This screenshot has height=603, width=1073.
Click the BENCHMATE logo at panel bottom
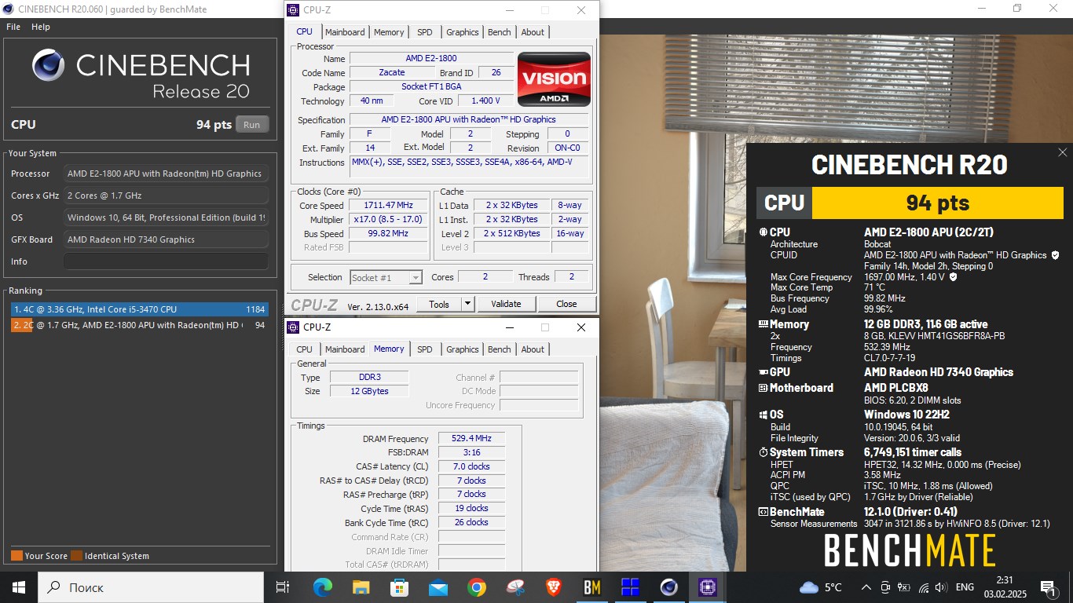[909, 550]
